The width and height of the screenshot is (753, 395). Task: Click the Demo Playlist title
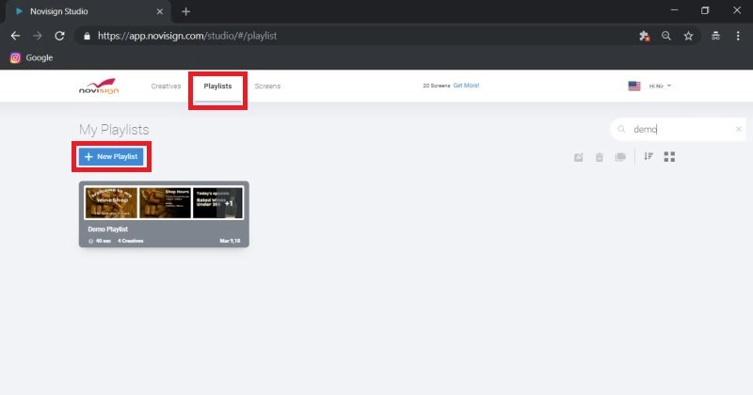pyautogui.click(x=107, y=229)
